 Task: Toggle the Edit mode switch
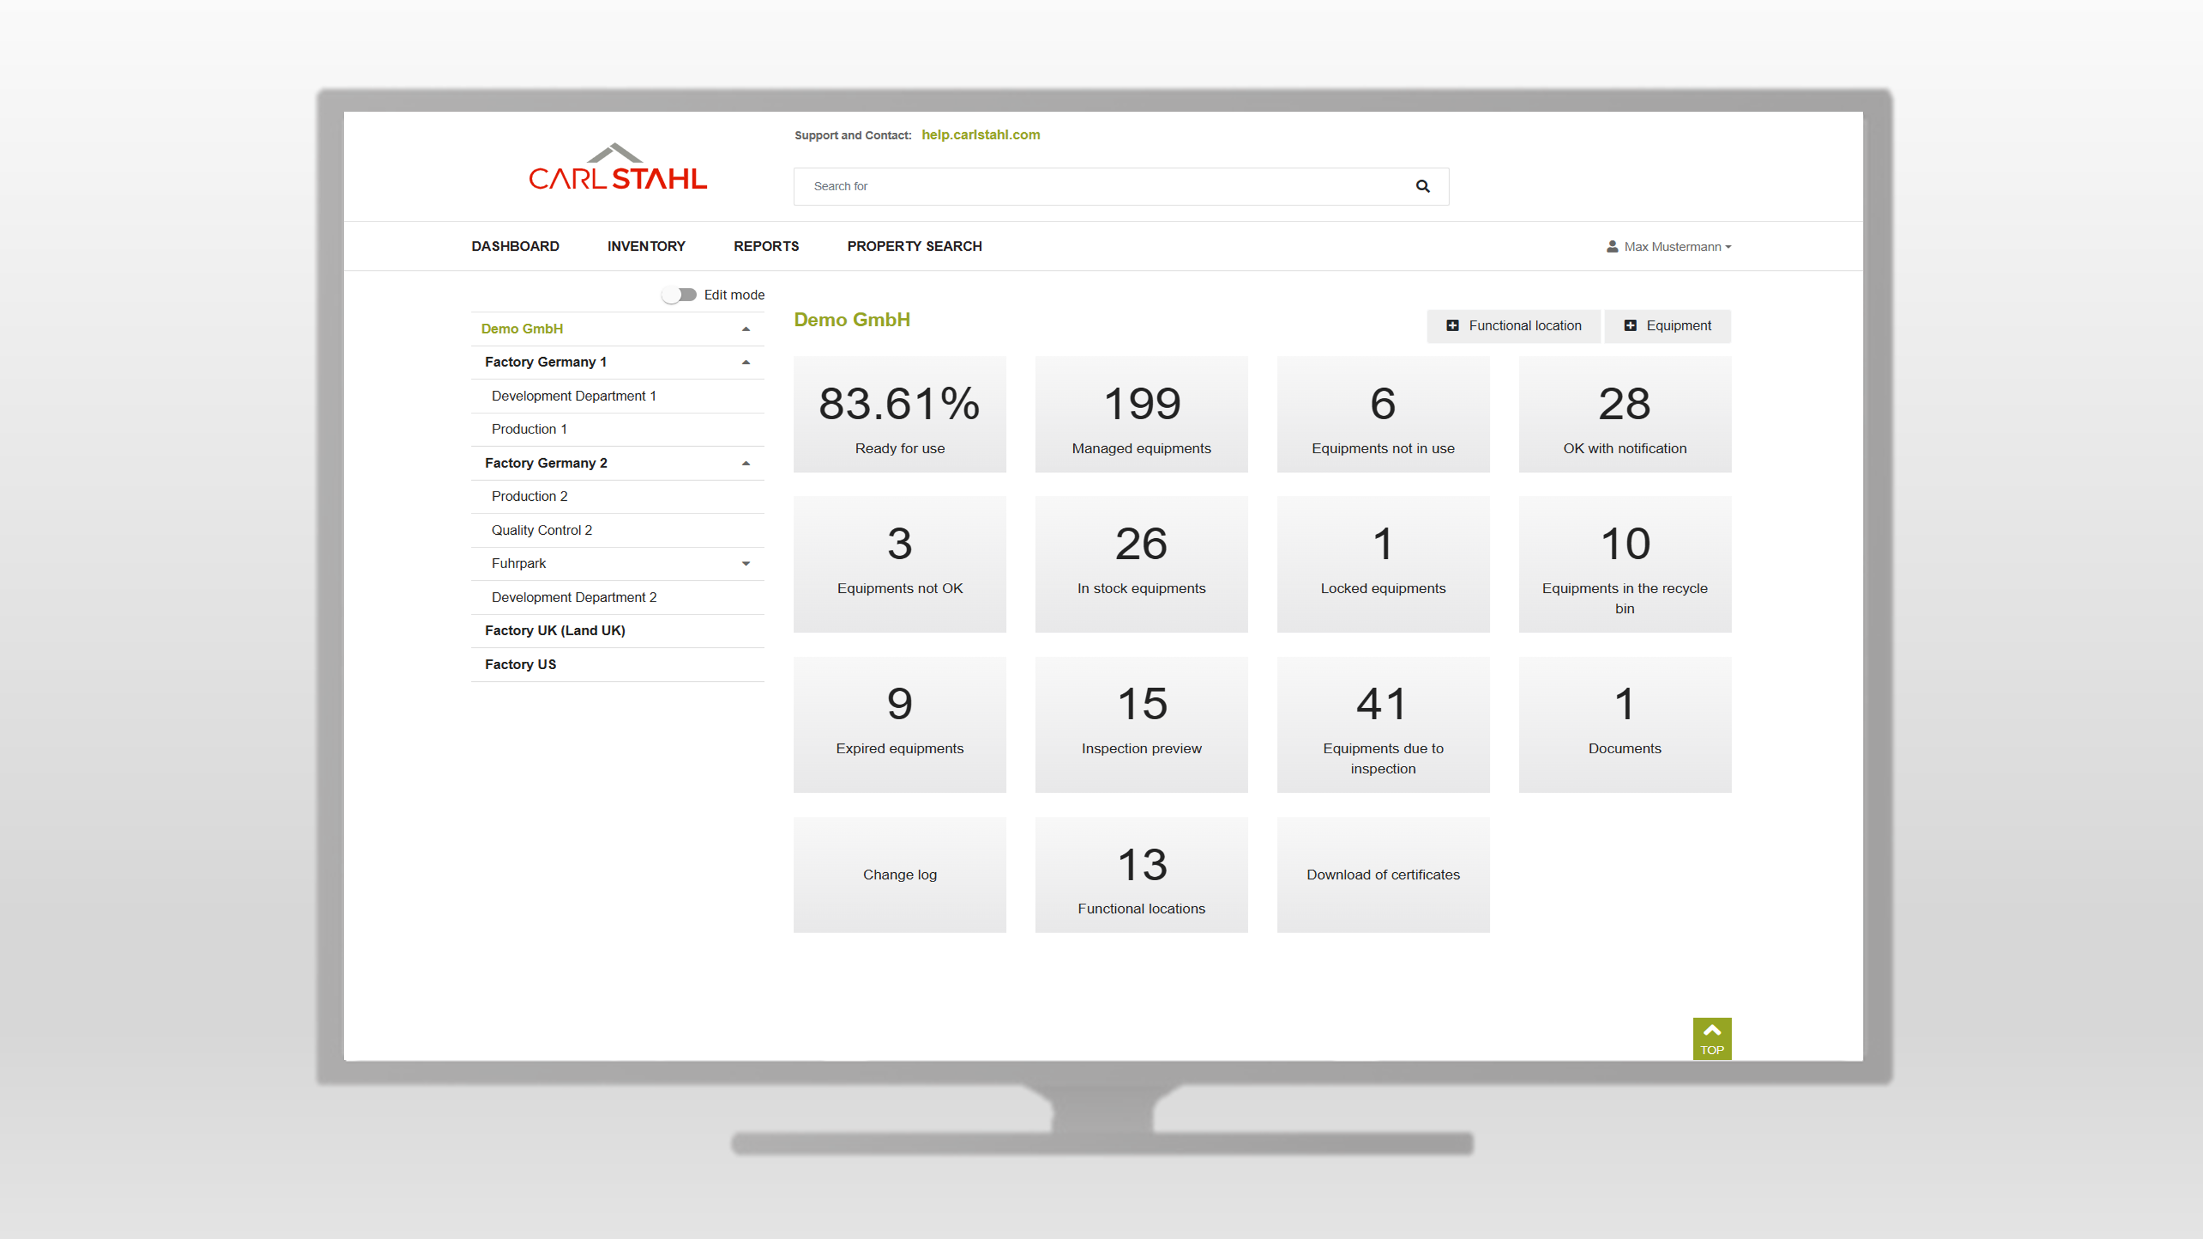tap(680, 294)
